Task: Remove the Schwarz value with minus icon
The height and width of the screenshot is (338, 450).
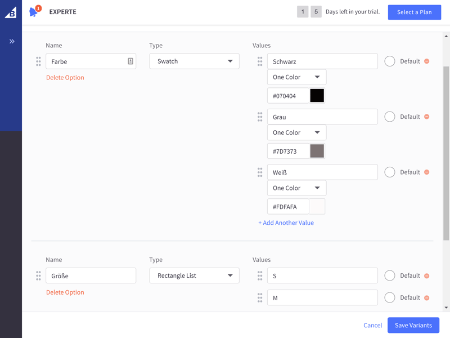Action: [427, 61]
